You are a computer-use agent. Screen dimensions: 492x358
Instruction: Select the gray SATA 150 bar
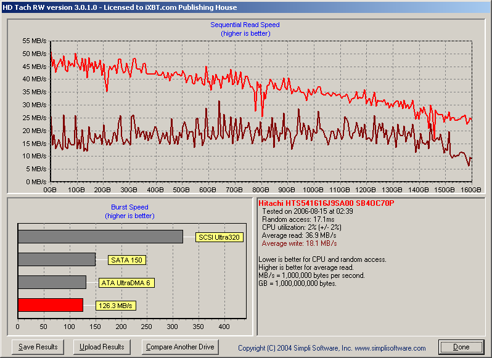point(56,259)
